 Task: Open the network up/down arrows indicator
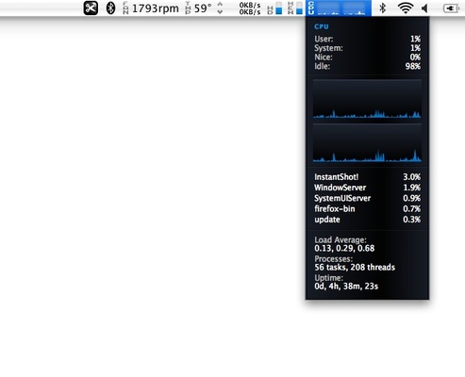[x=220, y=8]
